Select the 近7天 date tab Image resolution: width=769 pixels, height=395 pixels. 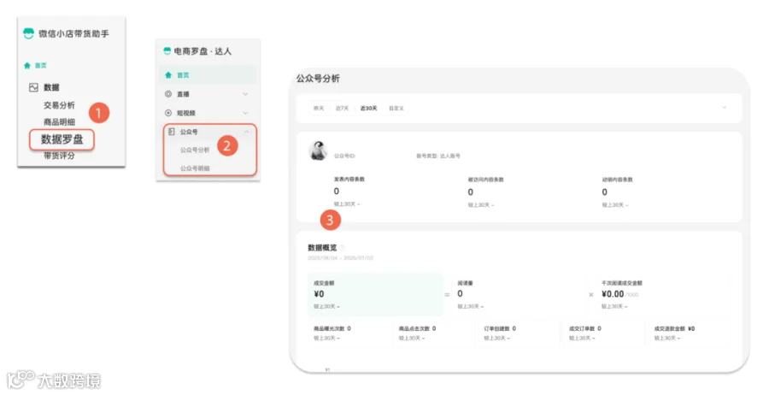342,109
